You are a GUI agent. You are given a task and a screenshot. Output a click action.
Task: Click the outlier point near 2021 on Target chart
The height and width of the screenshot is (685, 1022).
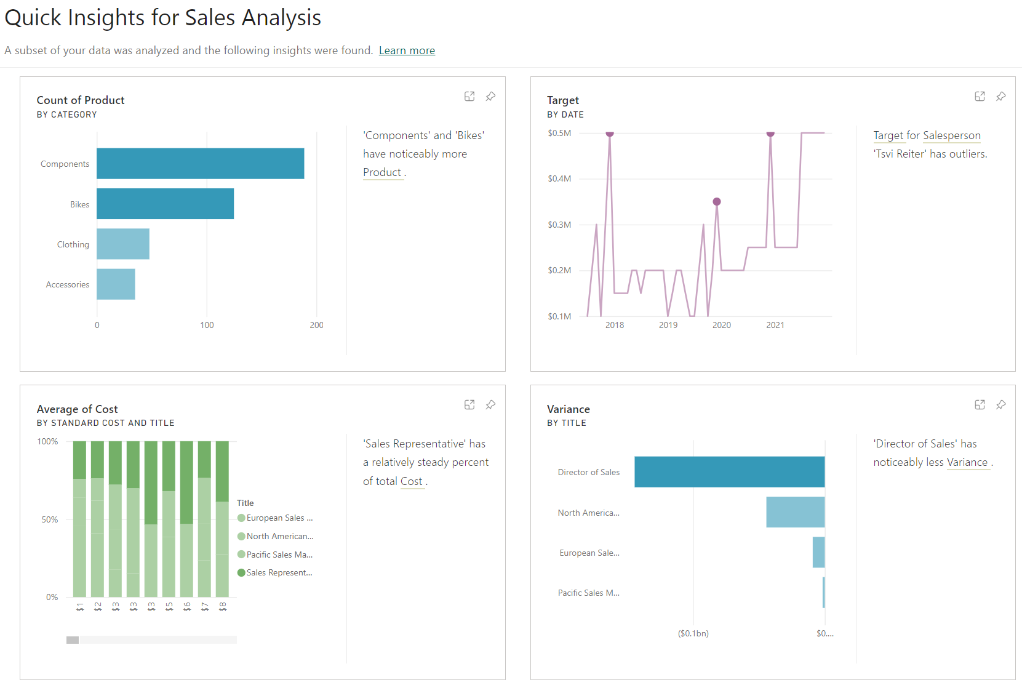770,133
